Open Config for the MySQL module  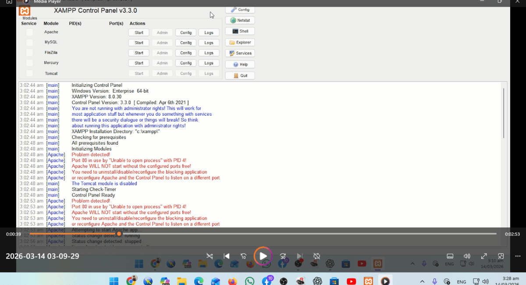point(186,43)
